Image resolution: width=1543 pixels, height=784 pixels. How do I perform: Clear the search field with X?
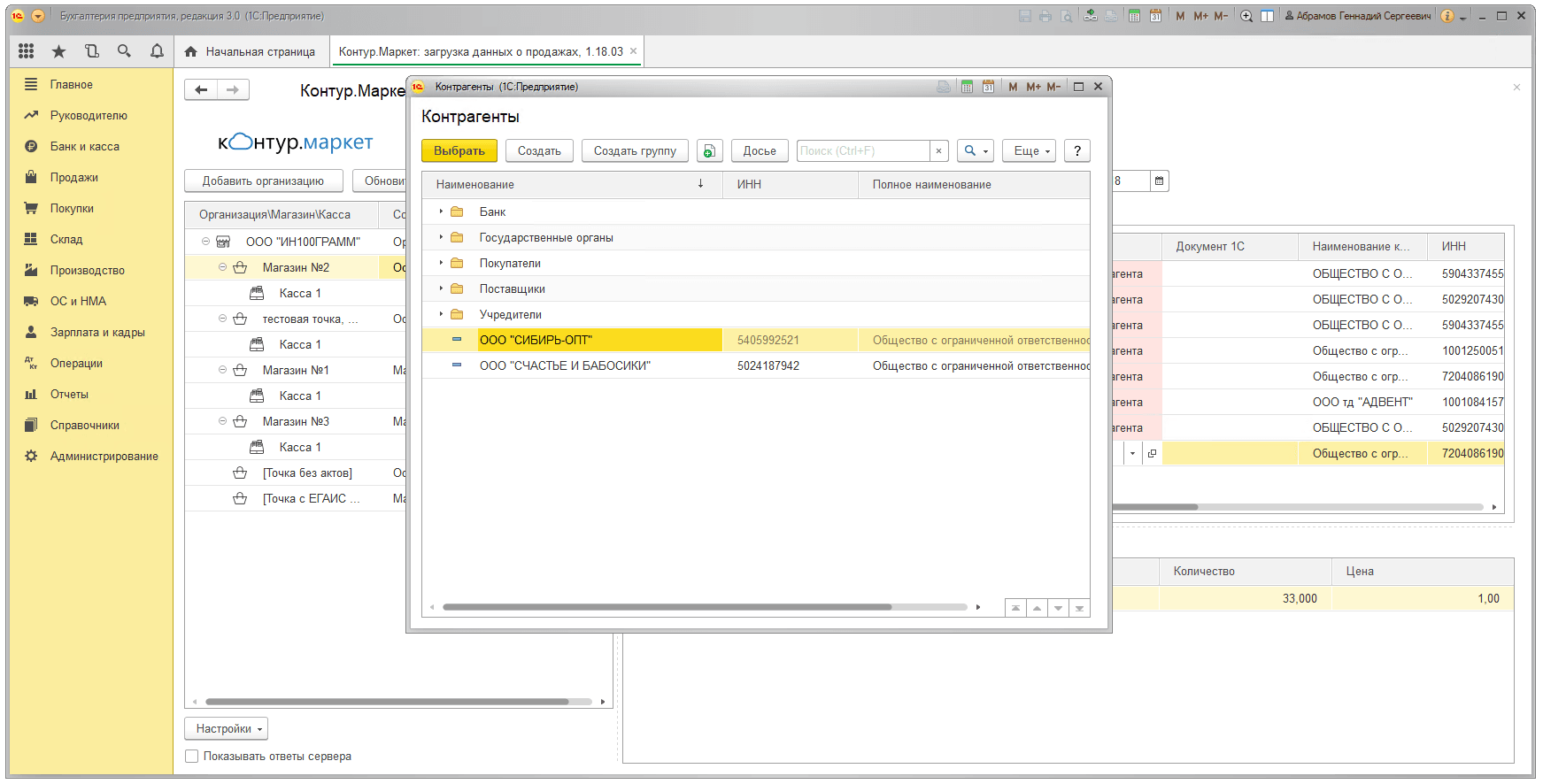[938, 151]
